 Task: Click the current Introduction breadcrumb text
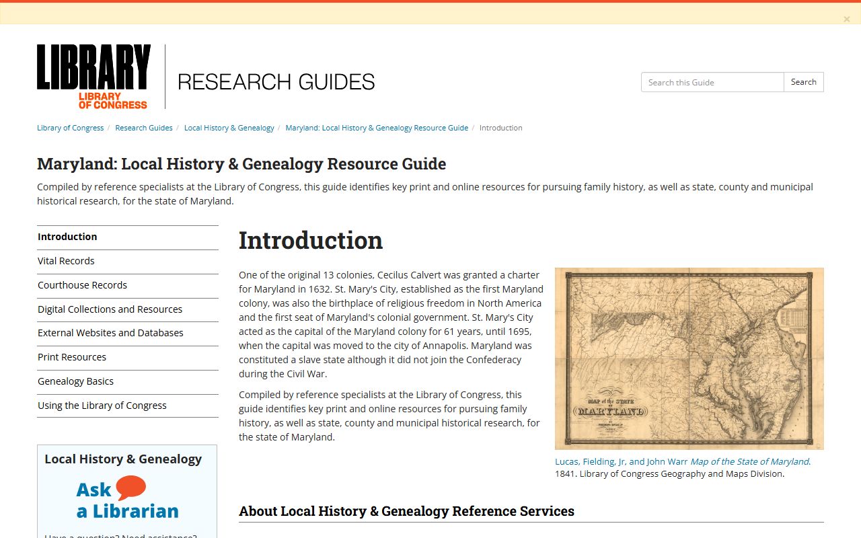pos(501,128)
